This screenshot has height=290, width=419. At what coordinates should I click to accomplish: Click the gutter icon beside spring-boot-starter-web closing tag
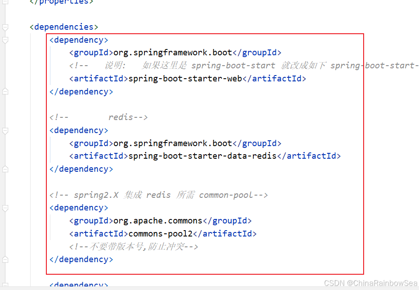5,91
